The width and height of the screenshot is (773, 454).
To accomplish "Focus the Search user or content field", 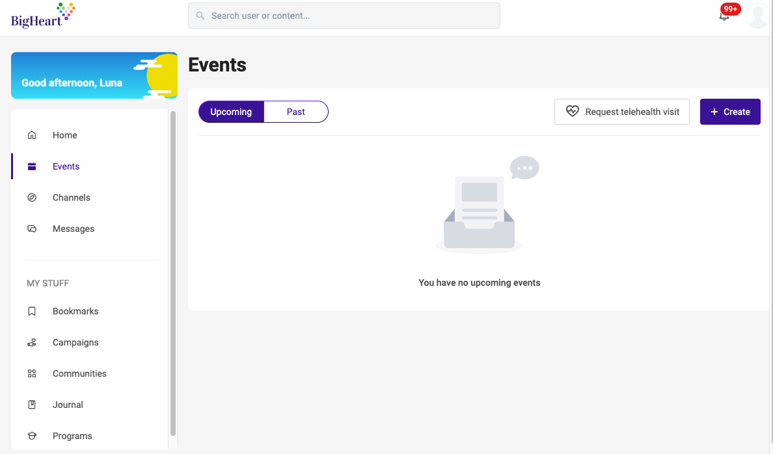I will tap(344, 16).
